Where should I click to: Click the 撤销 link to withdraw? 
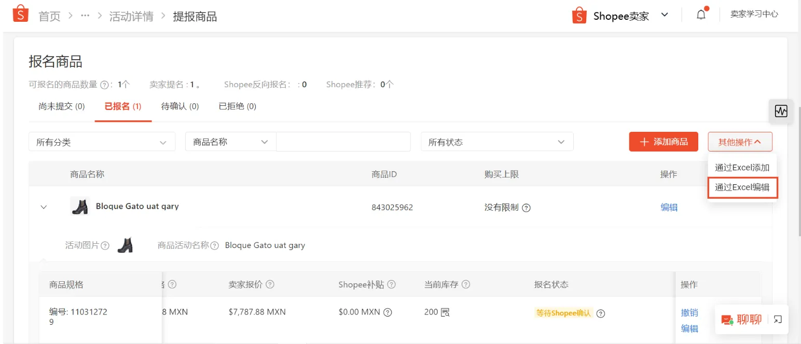689,312
